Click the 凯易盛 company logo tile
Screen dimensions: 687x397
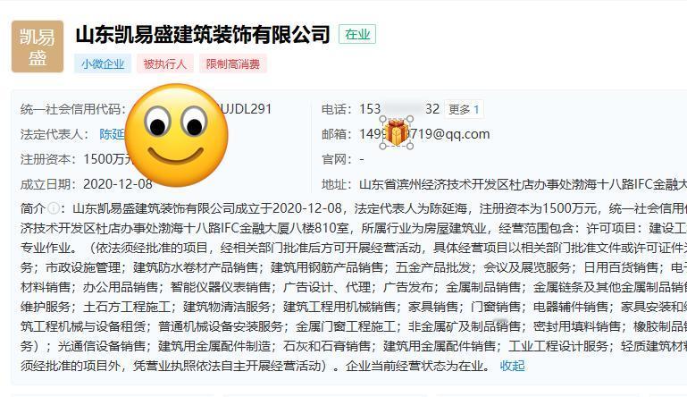point(38,46)
